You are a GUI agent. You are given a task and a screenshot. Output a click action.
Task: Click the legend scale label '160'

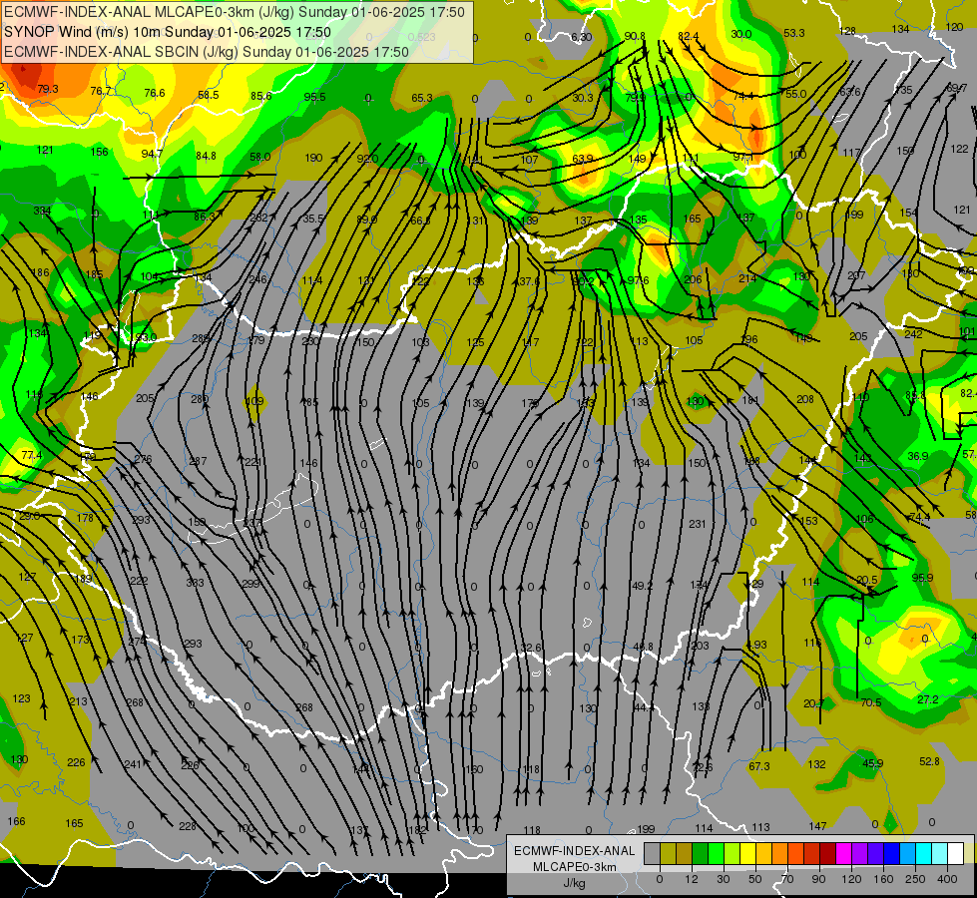(883, 879)
